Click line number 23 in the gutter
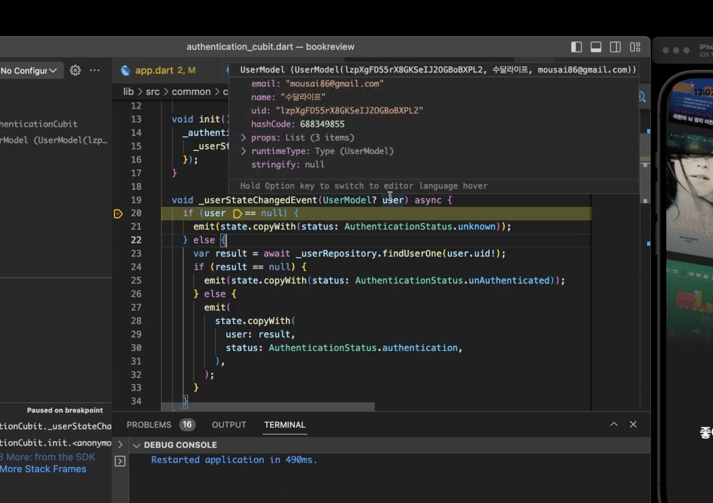This screenshot has height=503, width=713. tap(136, 254)
